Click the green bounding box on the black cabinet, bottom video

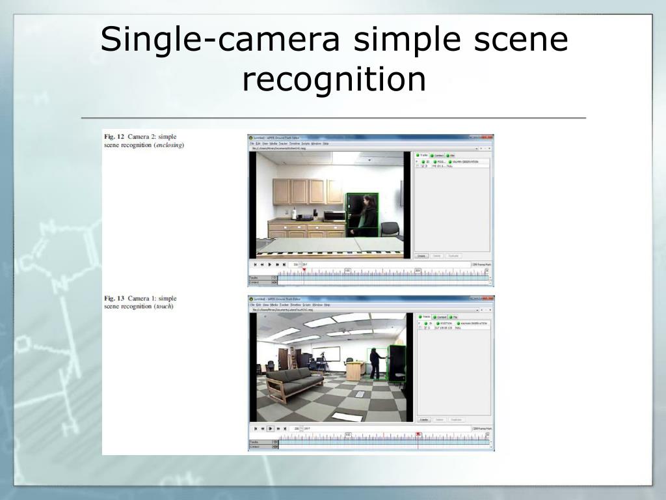[x=397, y=363]
